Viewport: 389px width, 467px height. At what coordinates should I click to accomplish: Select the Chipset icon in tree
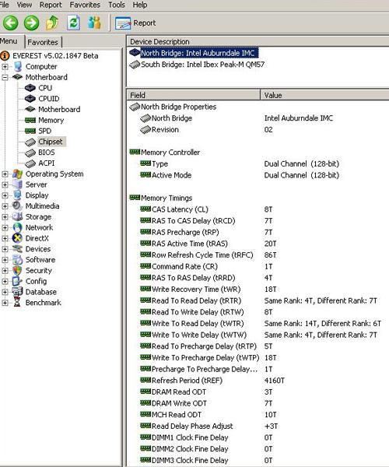coord(30,142)
